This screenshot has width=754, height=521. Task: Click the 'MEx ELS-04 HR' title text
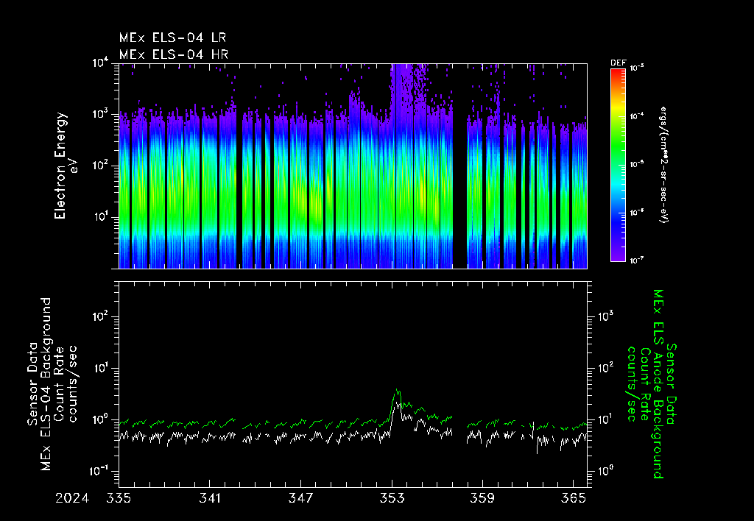pyautogui.click(x=174, y=54)
